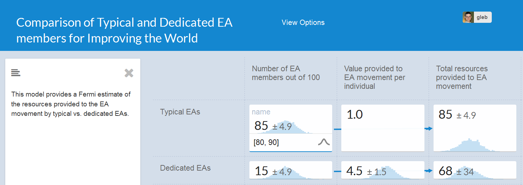Click the description text-lines icon
This screenshot has width=523, height=185.
tap(16, 73)
